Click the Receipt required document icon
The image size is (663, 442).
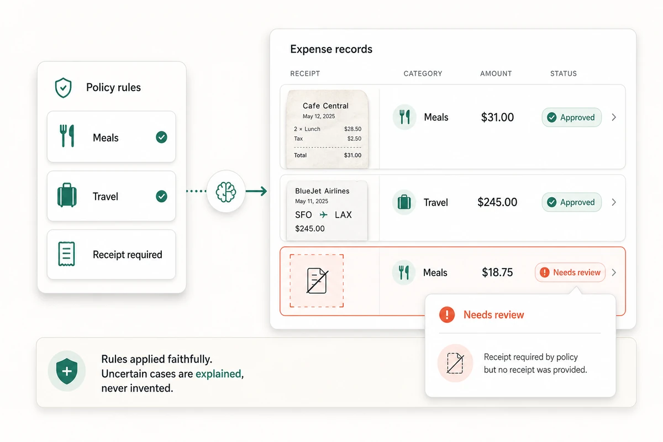(66, 254)
